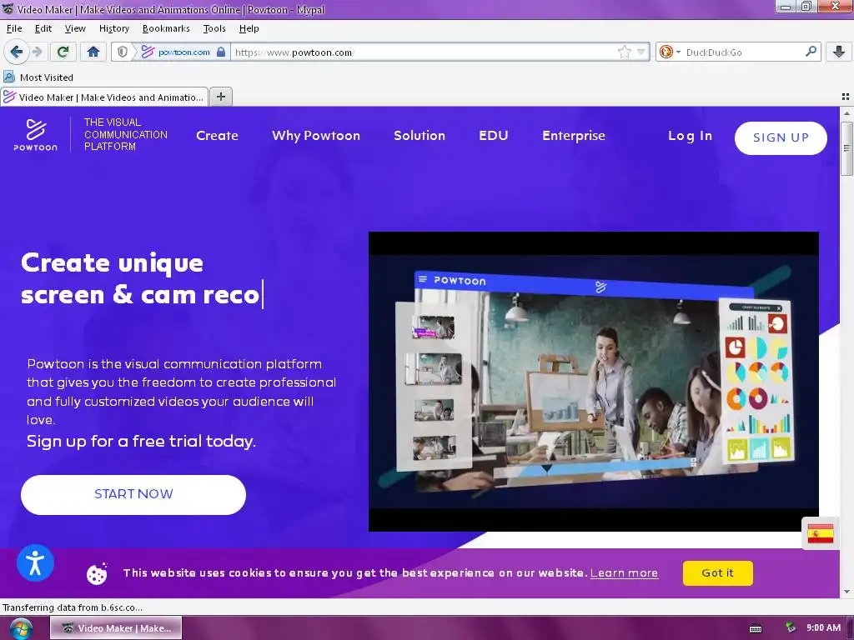854x640 pixels.
Task: Click 'Sign up for a free trial today.' text
Action: tap(141, 442)
